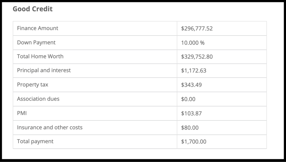Select the Insurance and other costs label
The width and height of the screenshot is (286, 162).
[50, 127]
